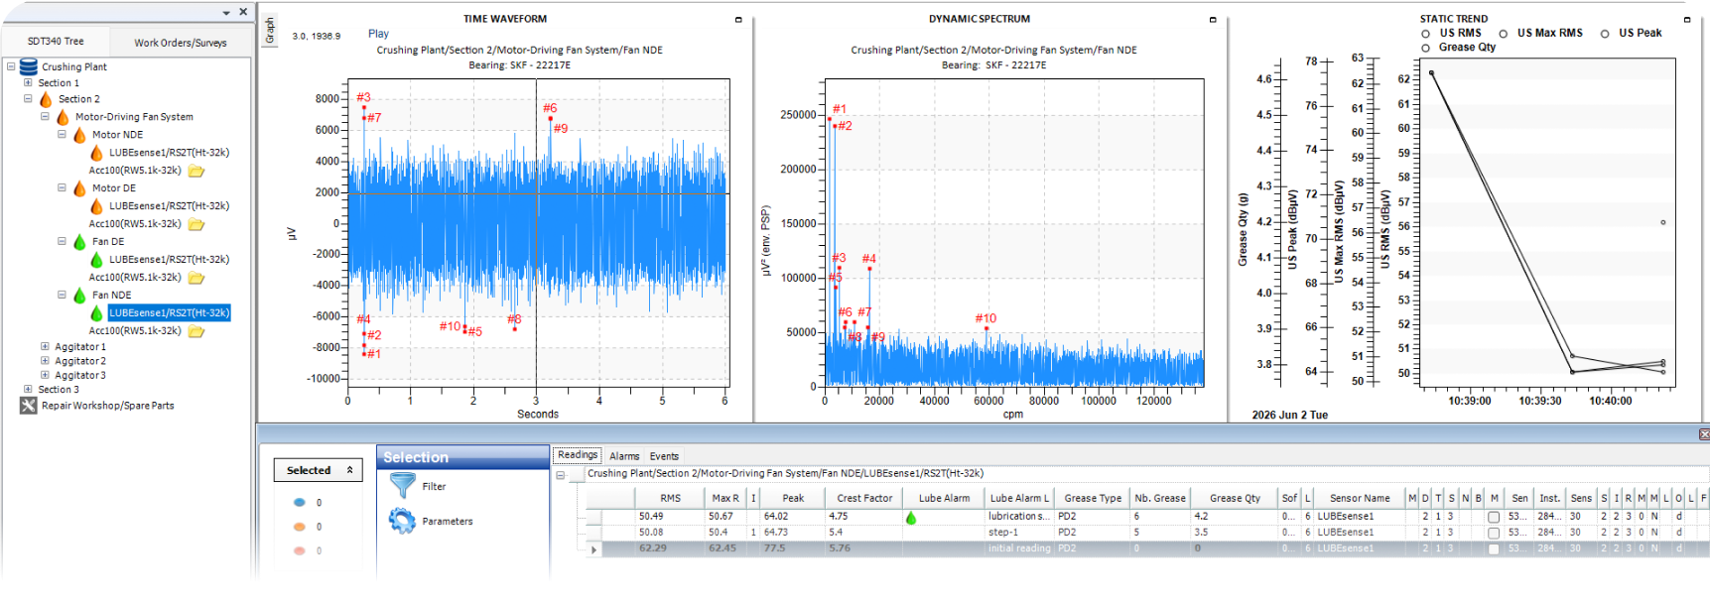Tick checkbox in the 62.29 reading row

[x=1494, y=548]
